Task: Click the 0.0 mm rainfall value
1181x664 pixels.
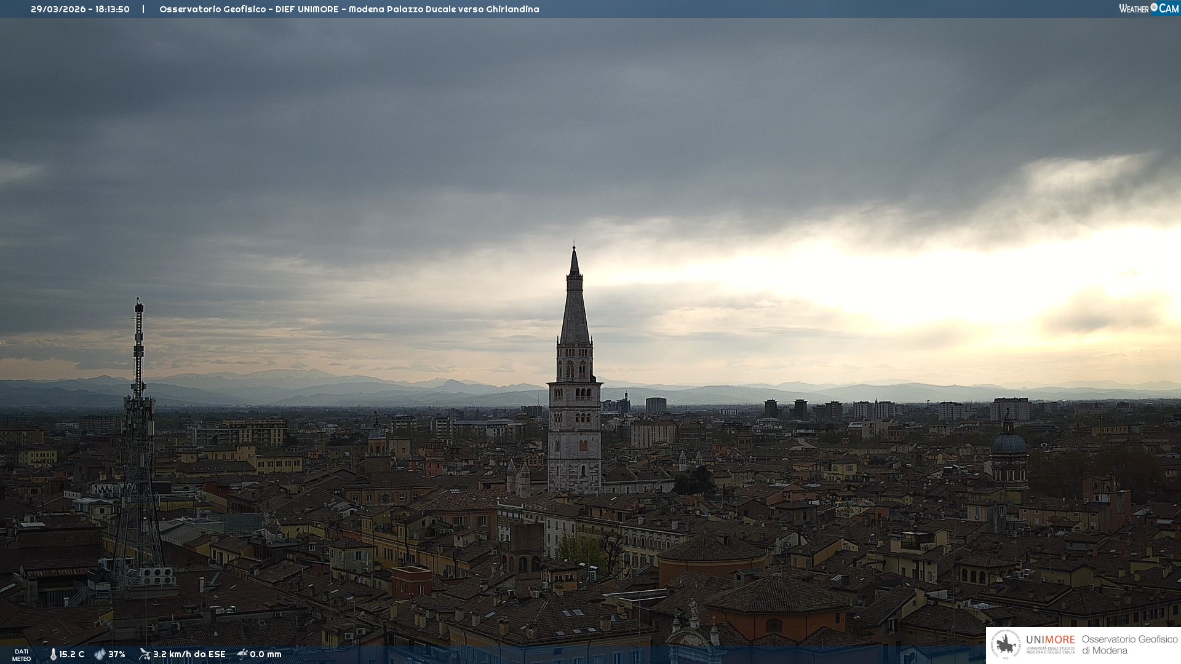Action: click(266, 654)
